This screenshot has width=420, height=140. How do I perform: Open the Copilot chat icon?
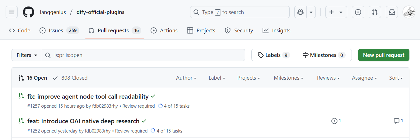[x=301, y=12]
